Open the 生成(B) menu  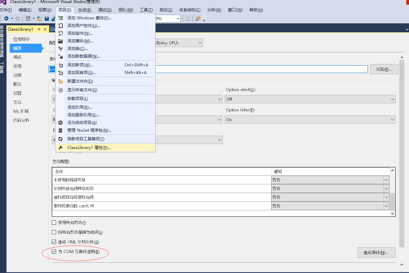tap(85, 10)
